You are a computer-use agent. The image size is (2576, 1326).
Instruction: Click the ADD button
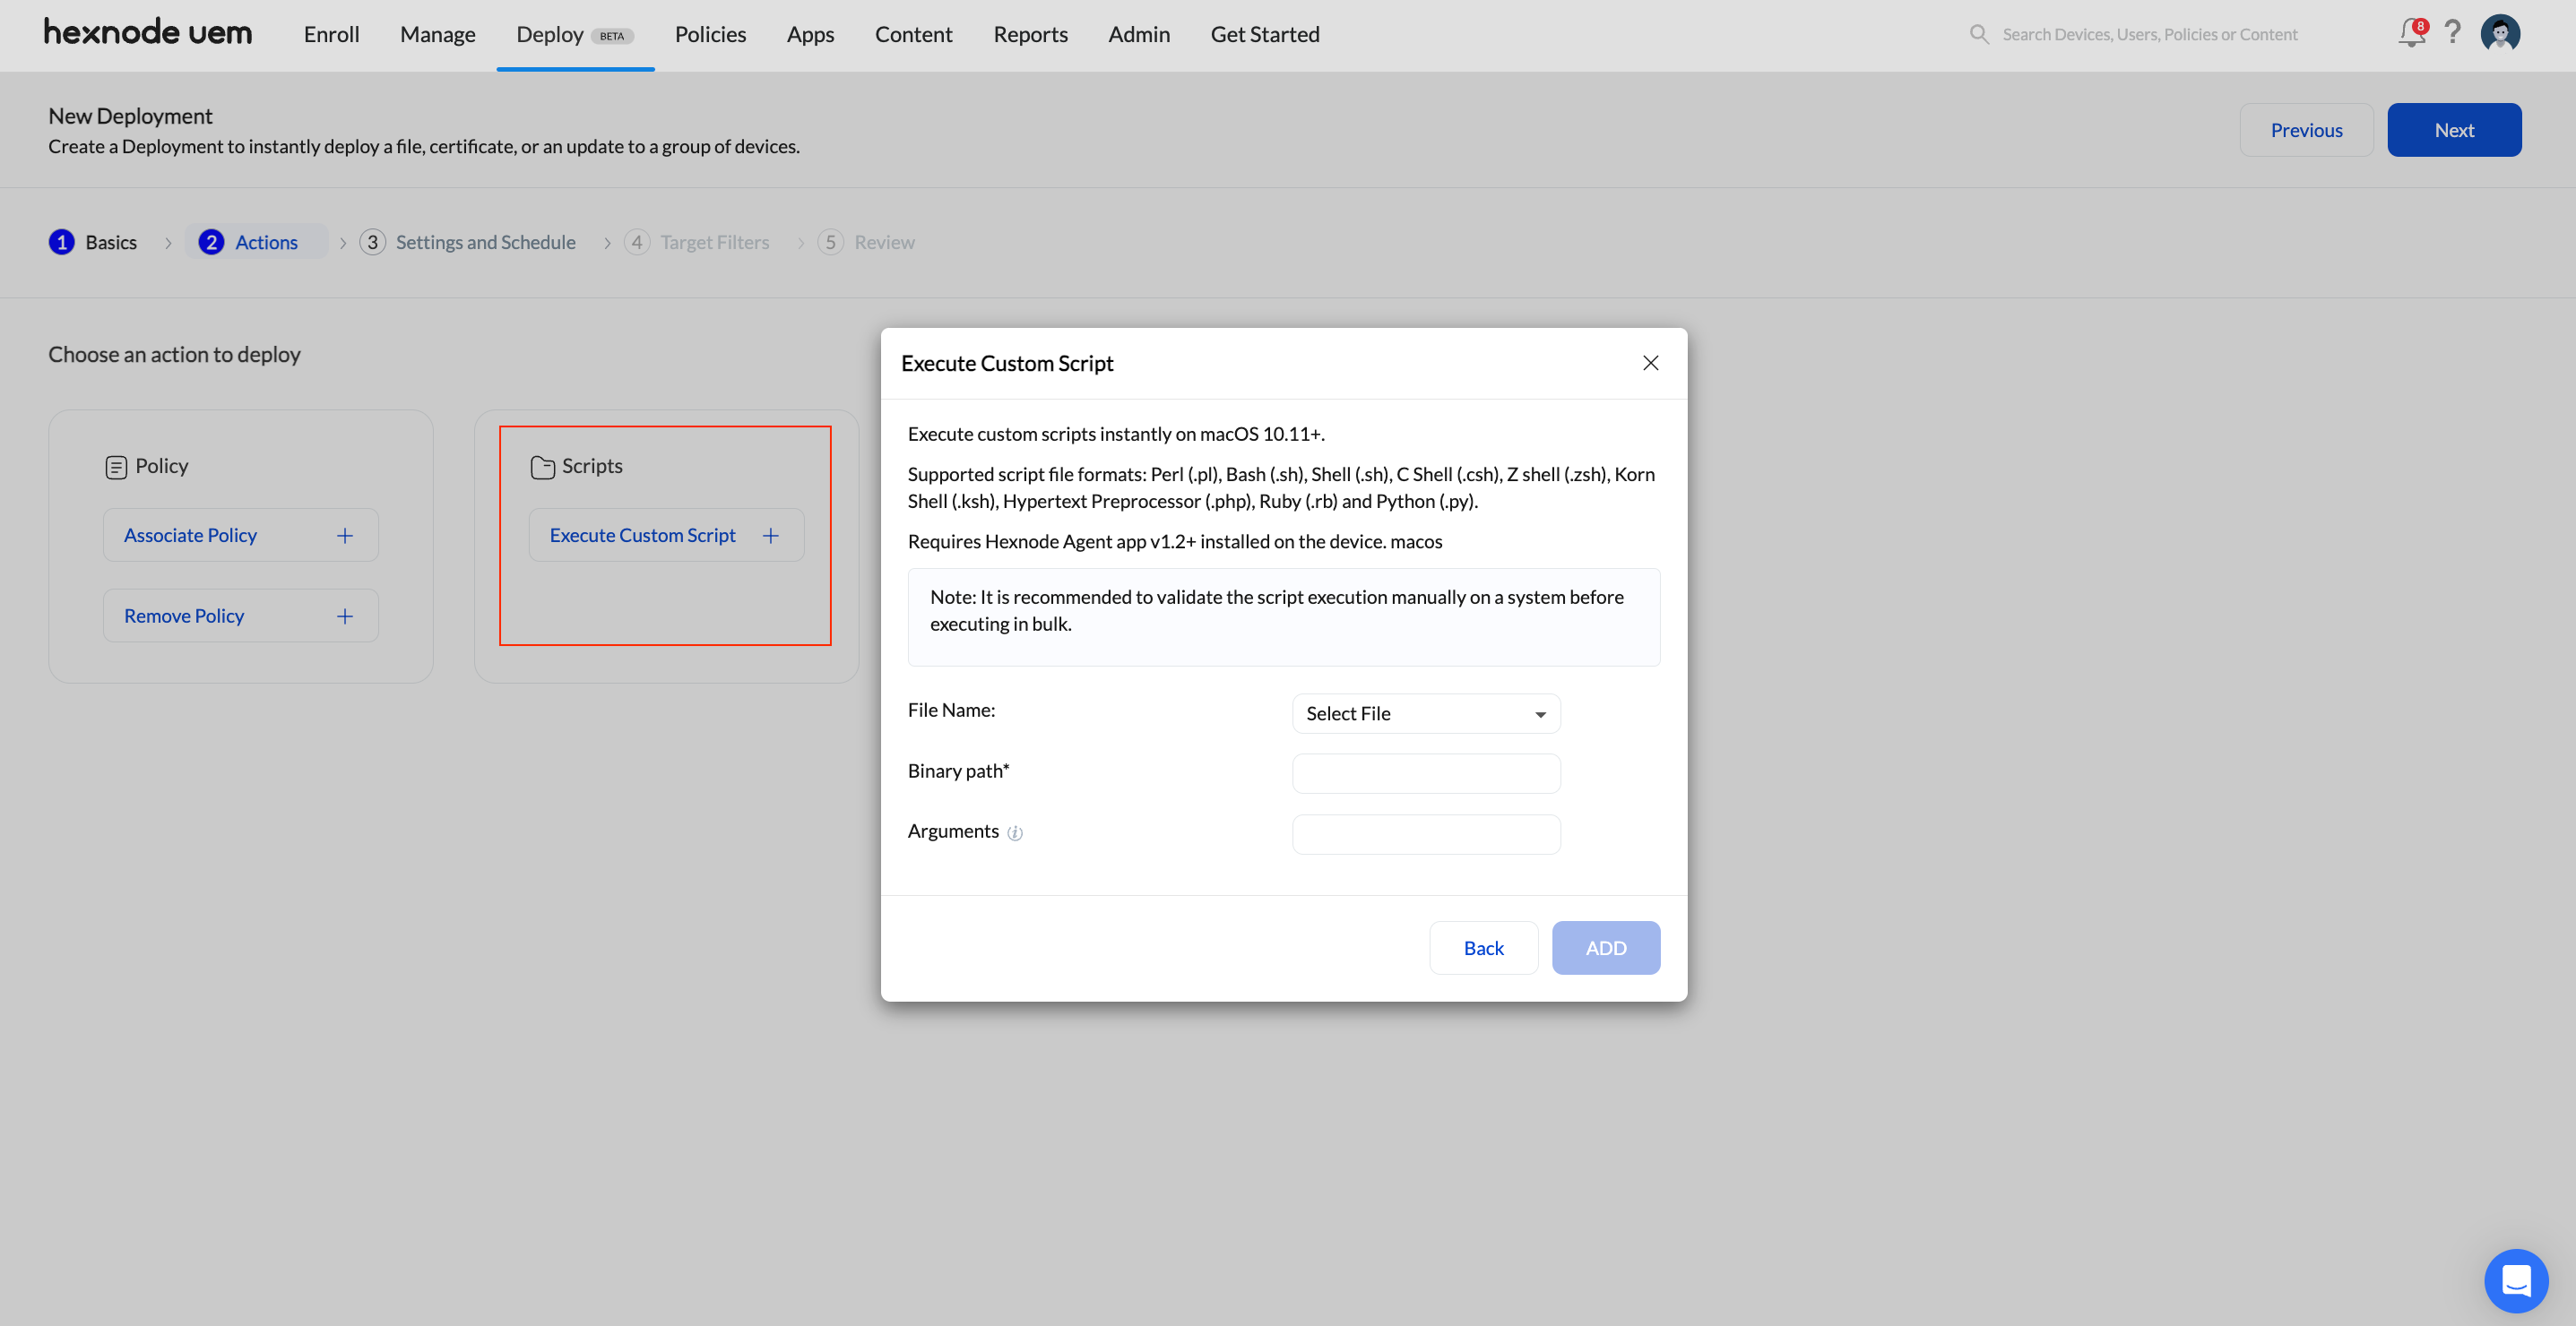[1606, 948]
